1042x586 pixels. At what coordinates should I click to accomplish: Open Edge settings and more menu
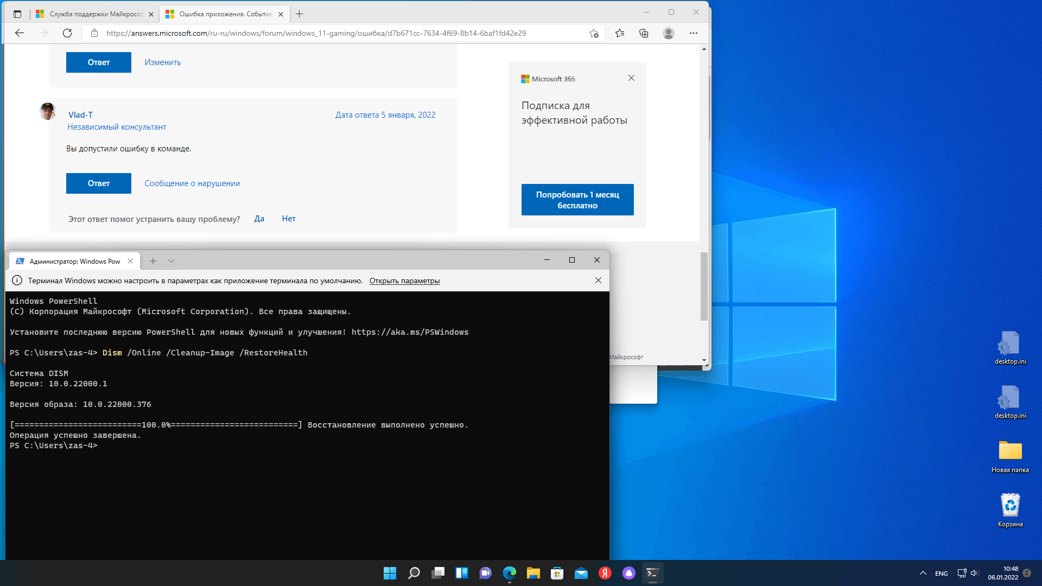point(694,33)
